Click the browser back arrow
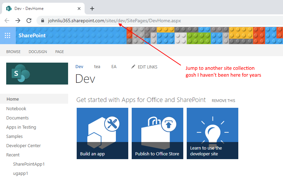Viewport: 283px width, 180px height. [7, 21]
